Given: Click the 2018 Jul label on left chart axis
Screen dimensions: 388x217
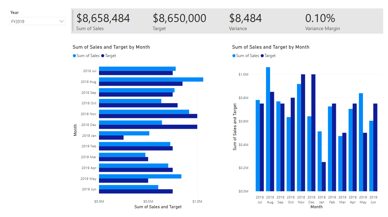Looking at the screenshot, I should pyautogui.click(x=90, y=71).
